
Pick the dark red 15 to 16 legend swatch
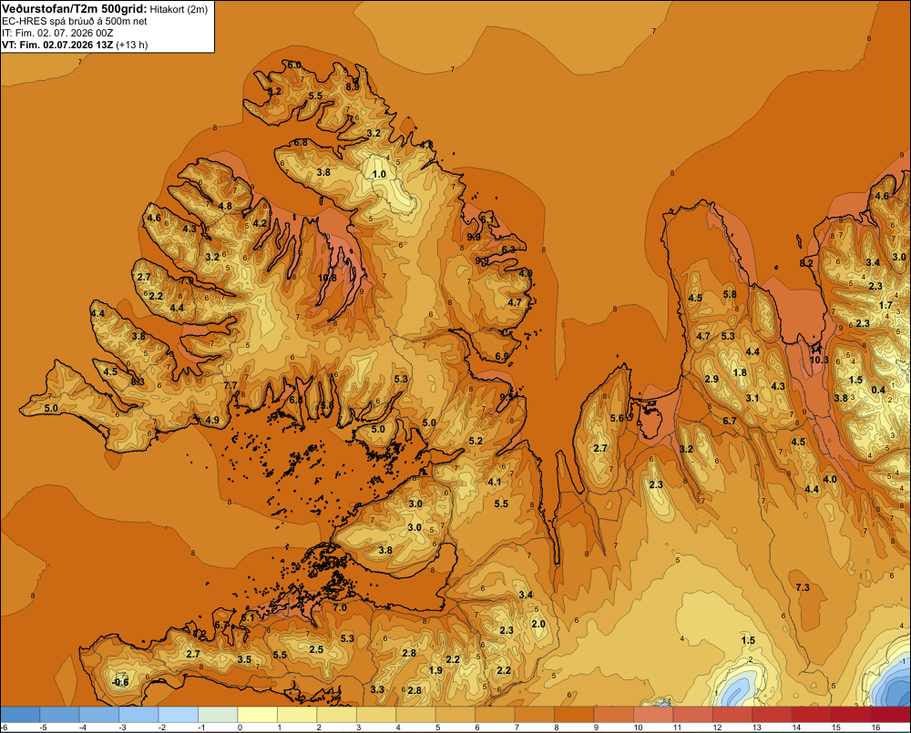pos(851,715)
